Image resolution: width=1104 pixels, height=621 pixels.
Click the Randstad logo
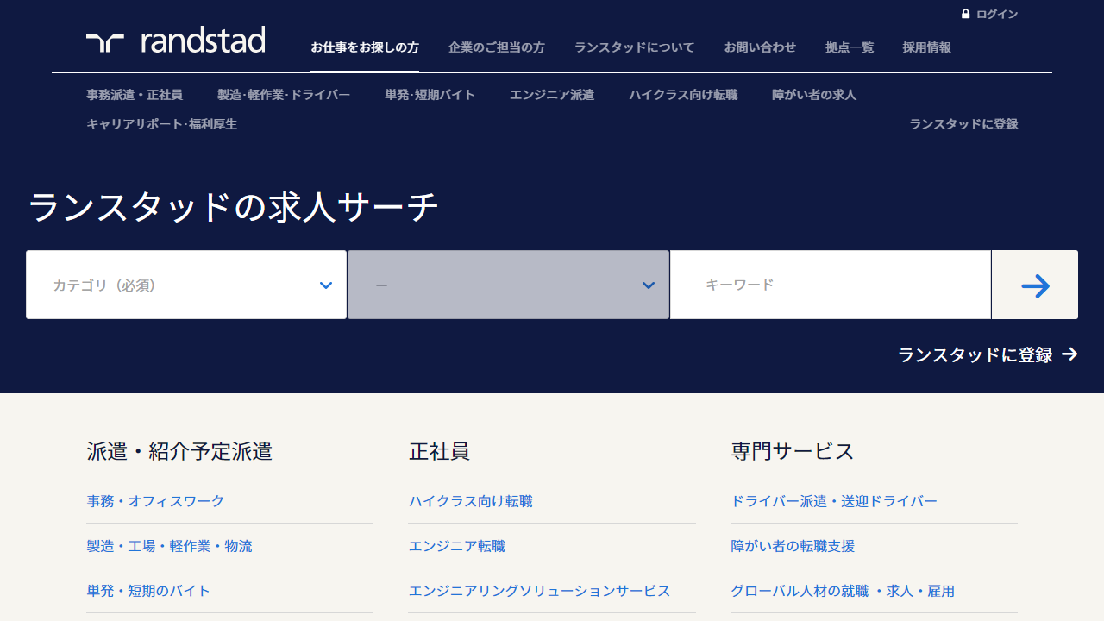[176, 41]
